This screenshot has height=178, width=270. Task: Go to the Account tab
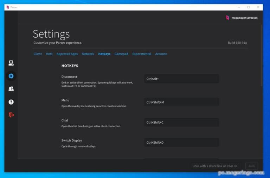click(161, 54)
